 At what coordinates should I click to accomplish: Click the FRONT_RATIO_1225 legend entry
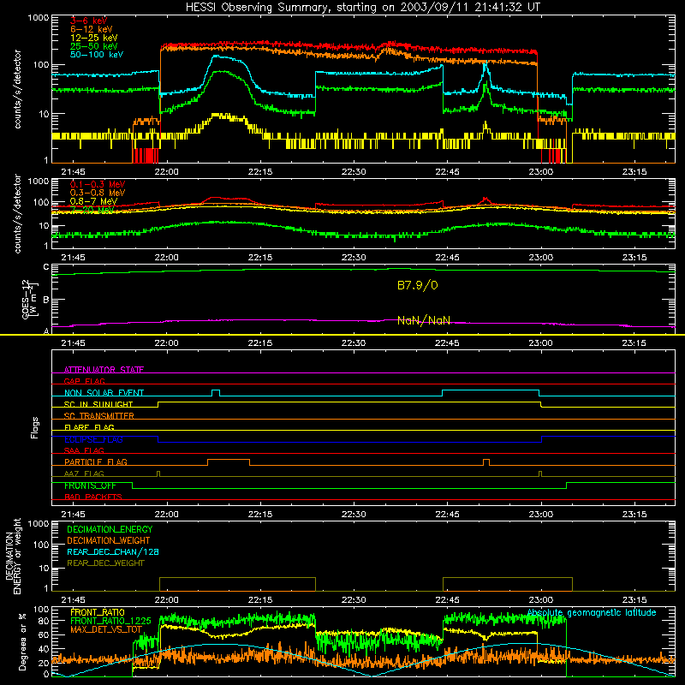click(110, 621)
